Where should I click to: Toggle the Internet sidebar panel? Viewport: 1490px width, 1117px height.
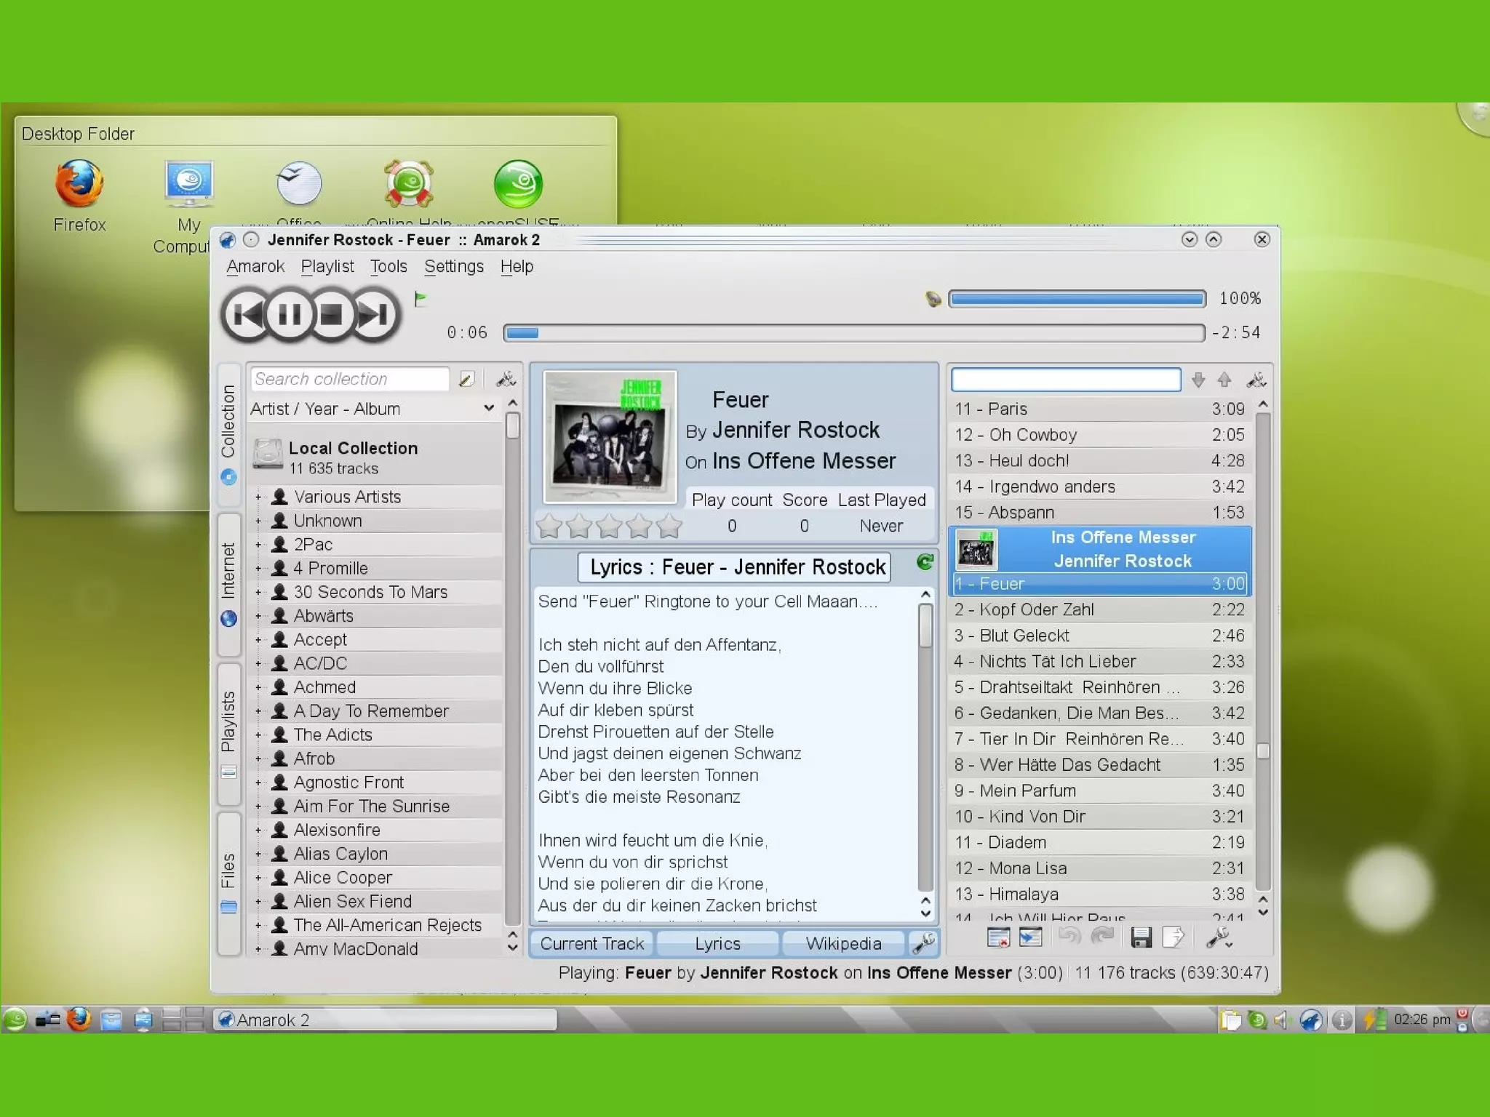228,583
